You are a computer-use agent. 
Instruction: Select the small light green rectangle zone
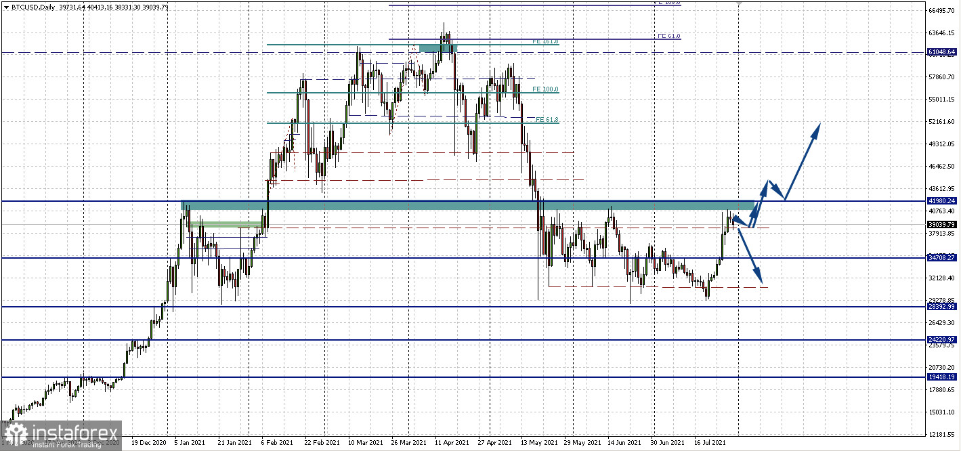click(226, 224)
